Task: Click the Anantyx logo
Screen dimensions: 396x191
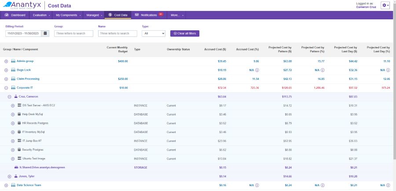Action: 22,5
